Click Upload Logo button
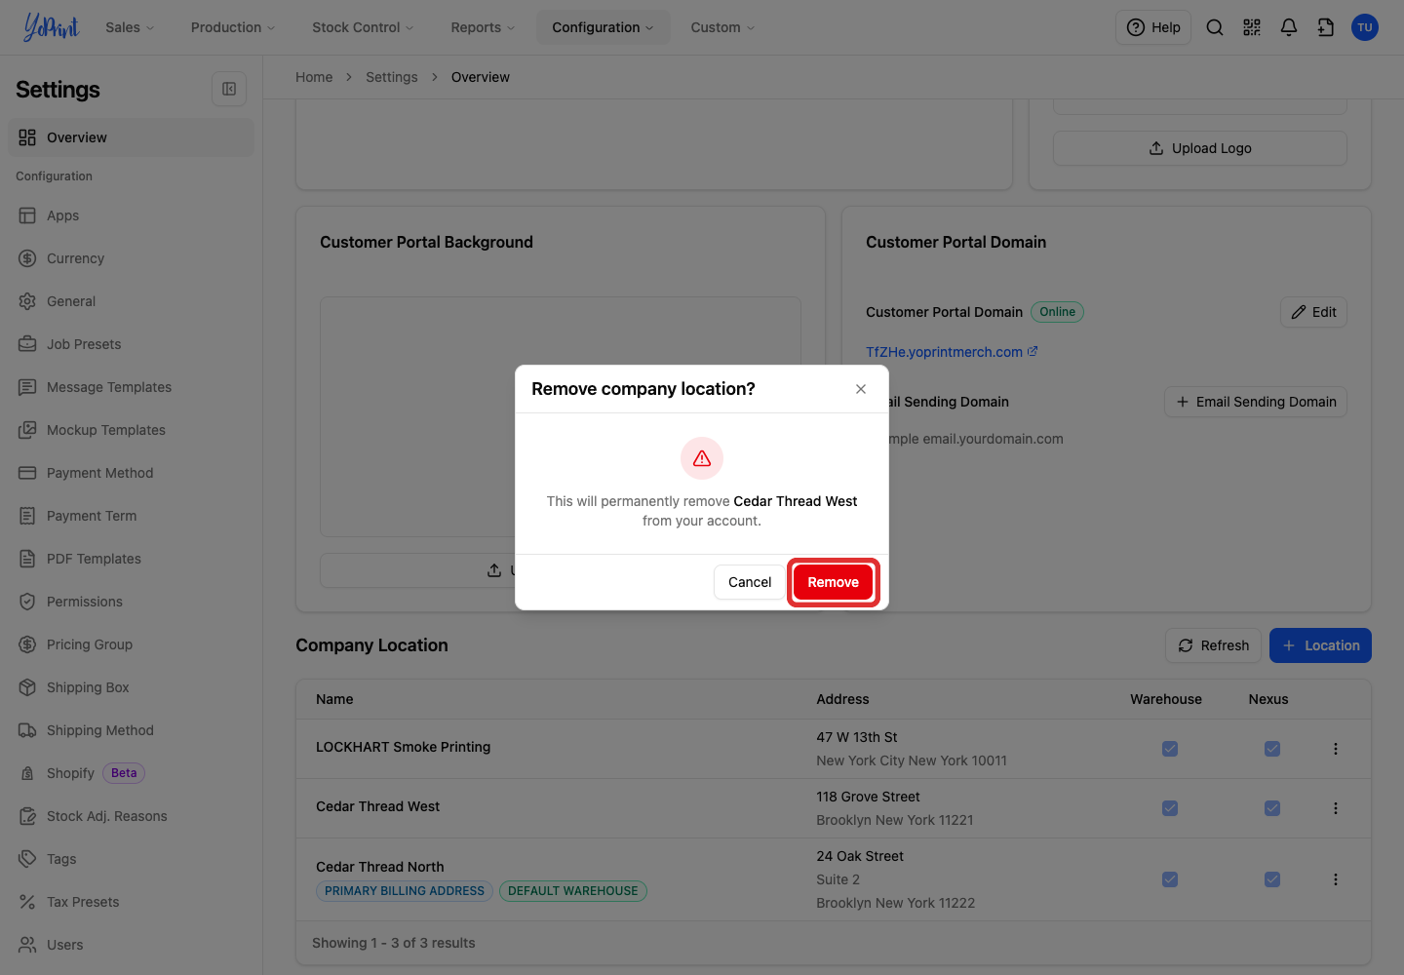This screenshot has height=975, width=1404. click(x=1200, y=148)
